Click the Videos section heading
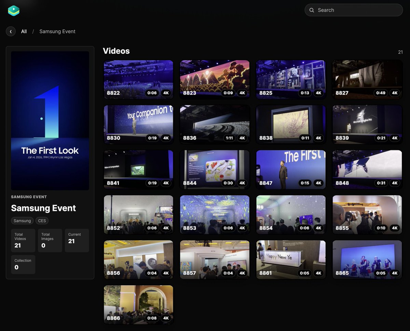Screen dimensions: 410x331 (116, 51)
